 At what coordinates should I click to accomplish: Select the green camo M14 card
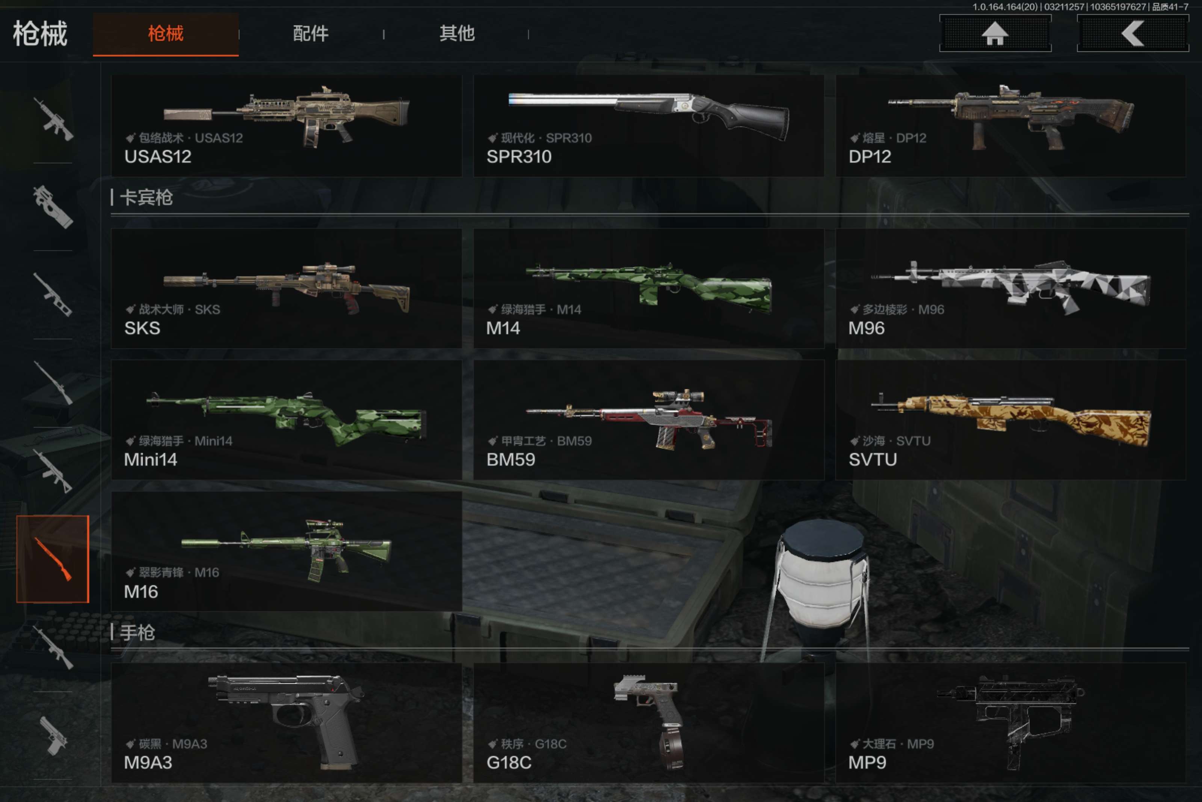coord(649,288)
